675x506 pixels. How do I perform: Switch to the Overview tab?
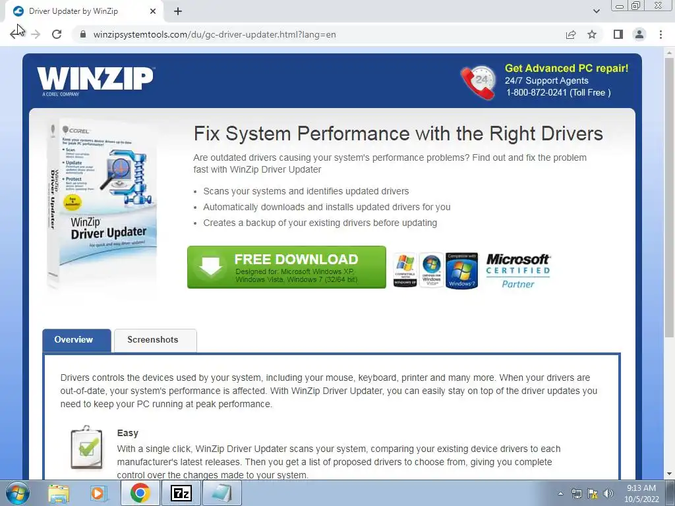tap(76, 341)
